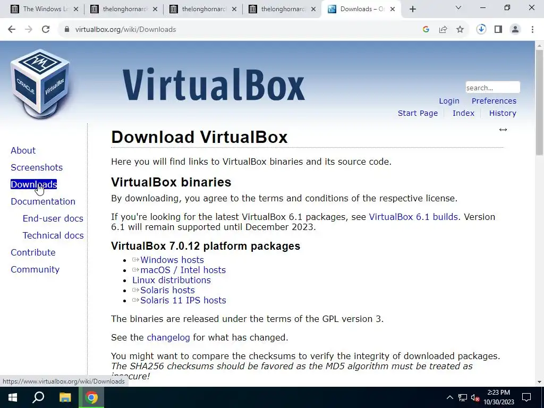Click the scrollbar down arrow
544x408 pixels.
tap(540, 382)
